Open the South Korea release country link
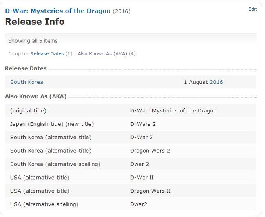265x217 pixels. 26,82
